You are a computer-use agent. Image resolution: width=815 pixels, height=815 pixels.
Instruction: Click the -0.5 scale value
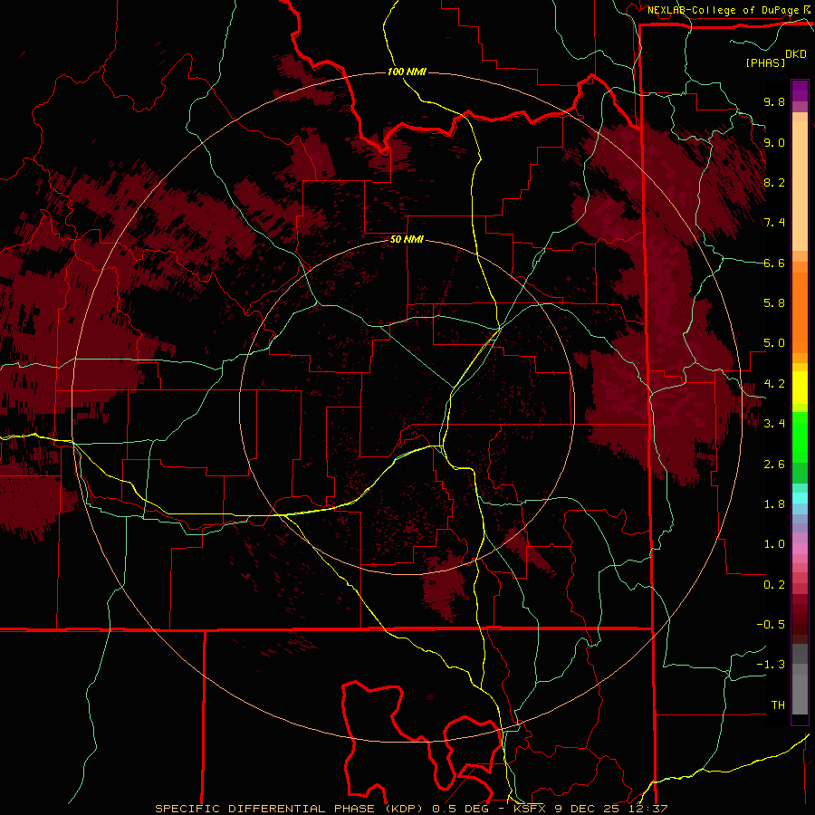(x=771, y=625)
